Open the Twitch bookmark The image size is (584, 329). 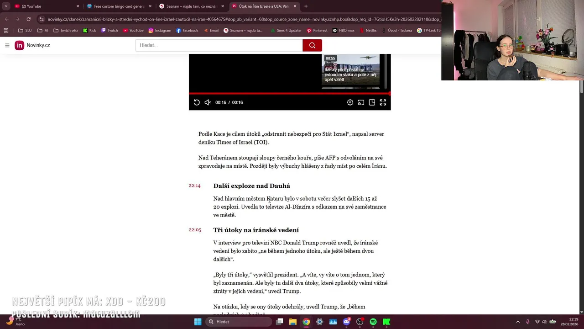(x=109, y=31)
